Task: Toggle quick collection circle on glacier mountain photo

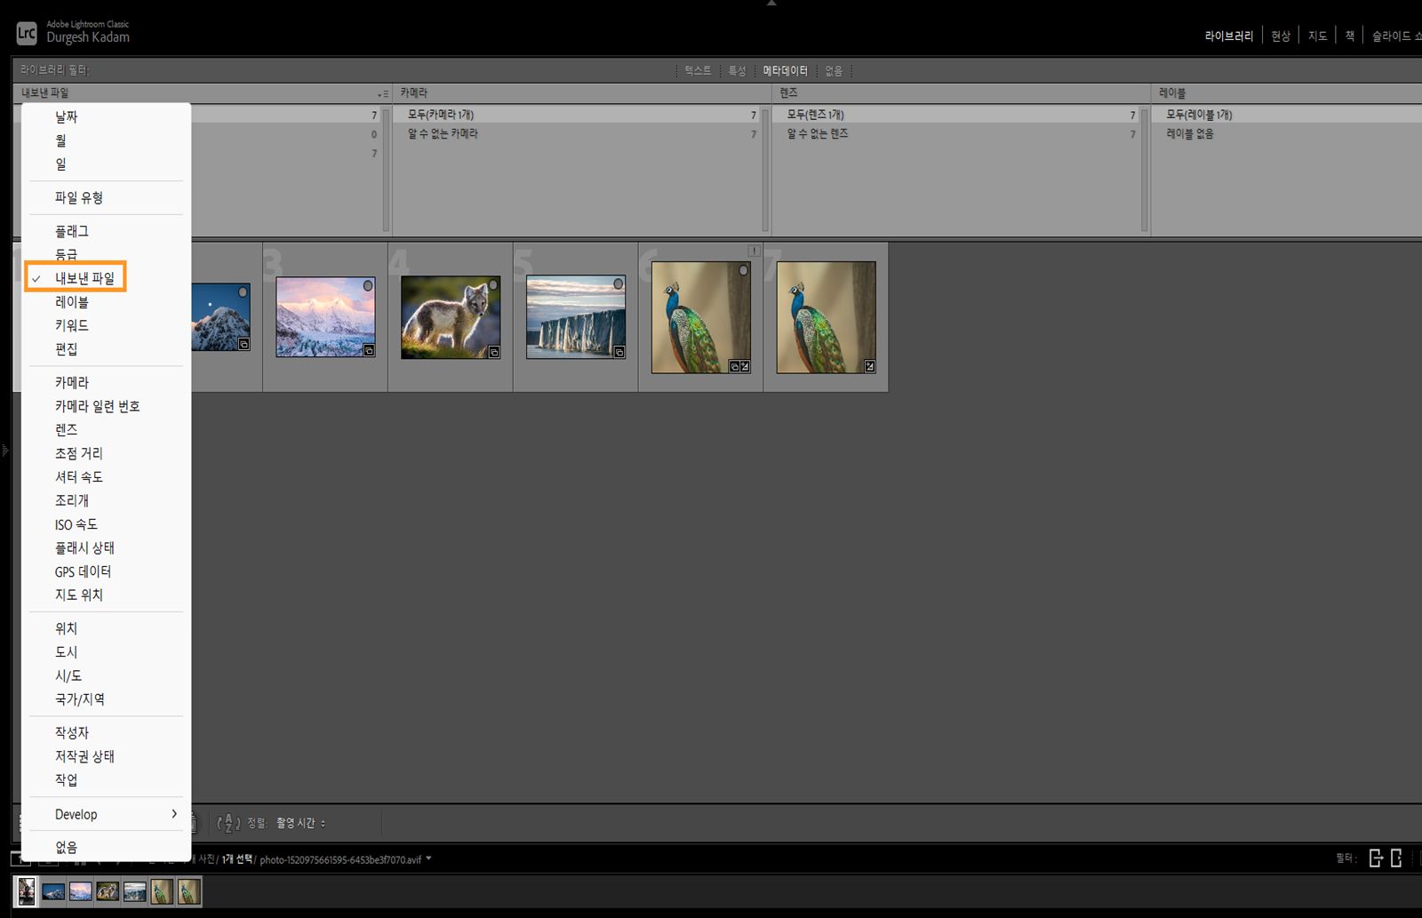Action: (x=368, y=285)
